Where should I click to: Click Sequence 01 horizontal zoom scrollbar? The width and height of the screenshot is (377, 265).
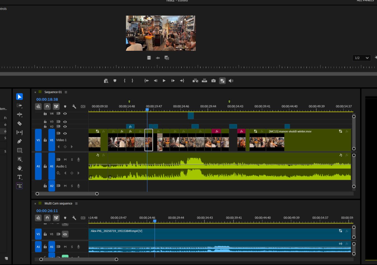pyautogui.click(x=67, y=194)
